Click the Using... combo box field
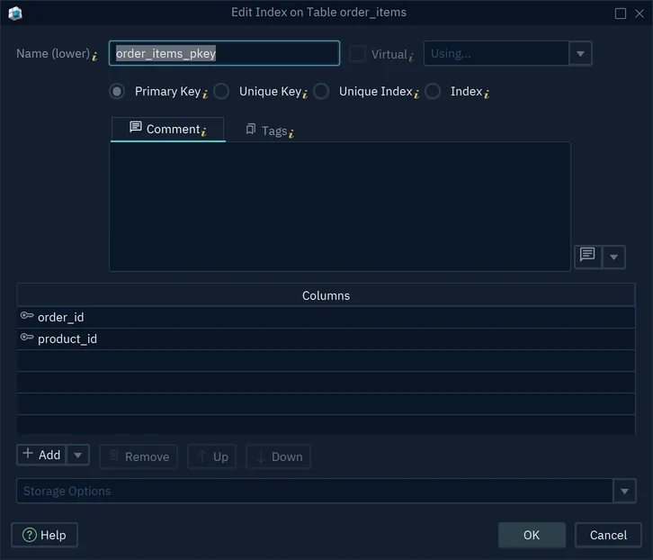Viewport: 653px width, 560px height. pos(496,53)
